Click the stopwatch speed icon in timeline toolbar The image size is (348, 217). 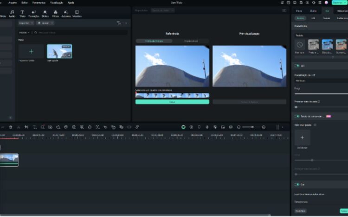90,127
